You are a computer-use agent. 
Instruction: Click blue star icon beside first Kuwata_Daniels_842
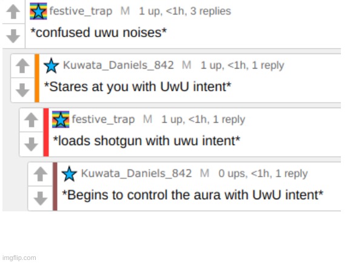coord(51,66)
